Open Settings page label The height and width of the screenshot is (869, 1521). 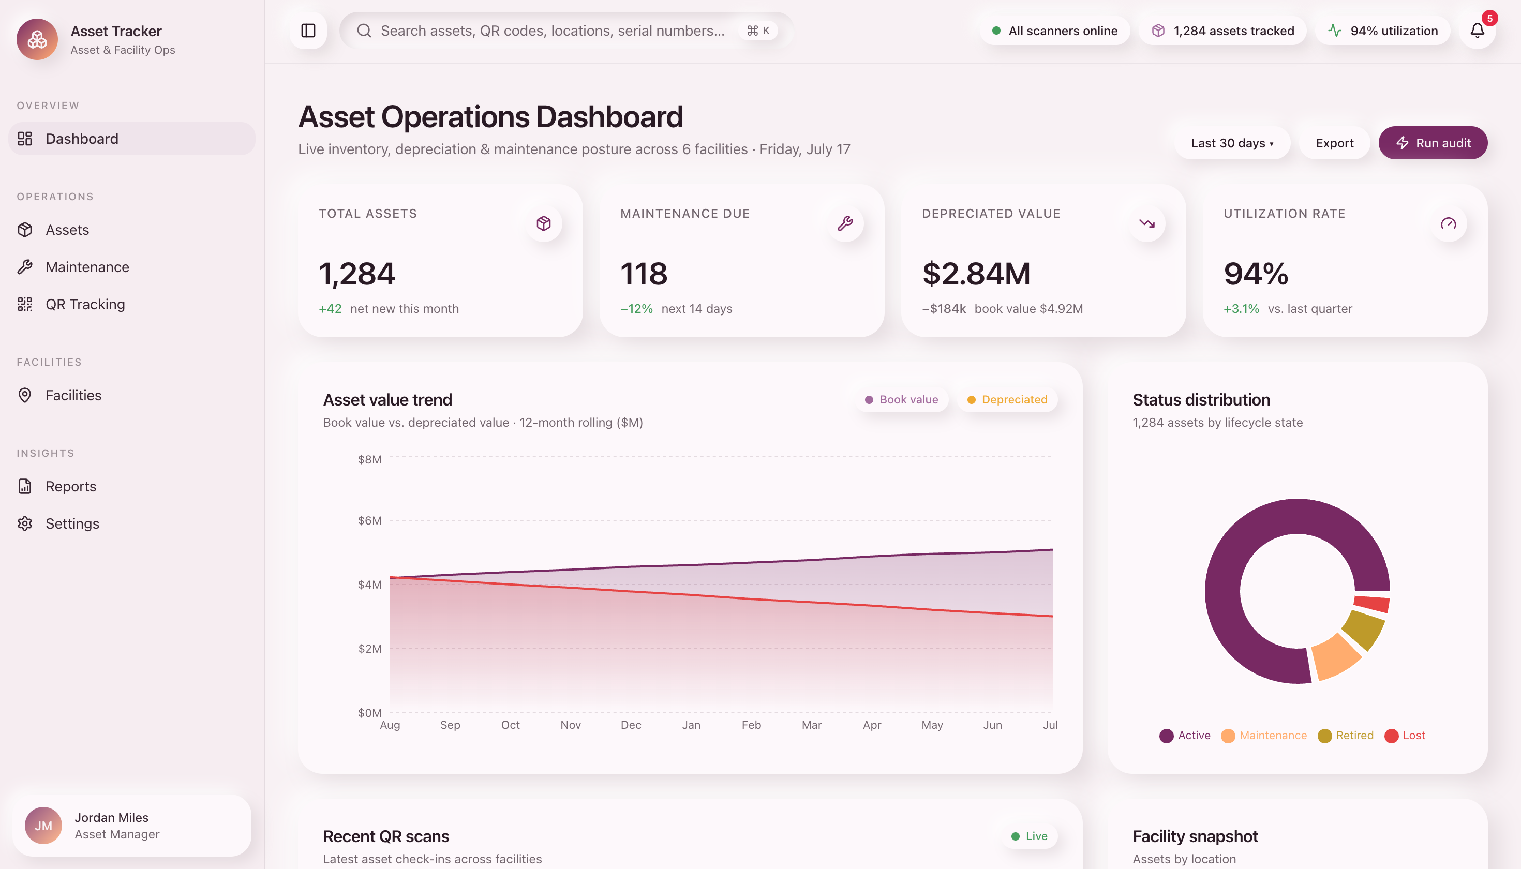[x=72, y=523]
